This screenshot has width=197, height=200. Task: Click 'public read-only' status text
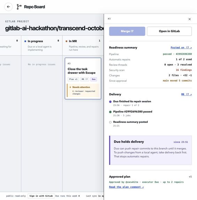click(x=16, y=196)
